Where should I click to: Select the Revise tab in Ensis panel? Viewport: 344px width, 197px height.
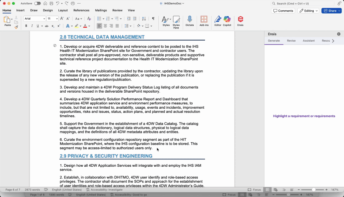point(291,40)
